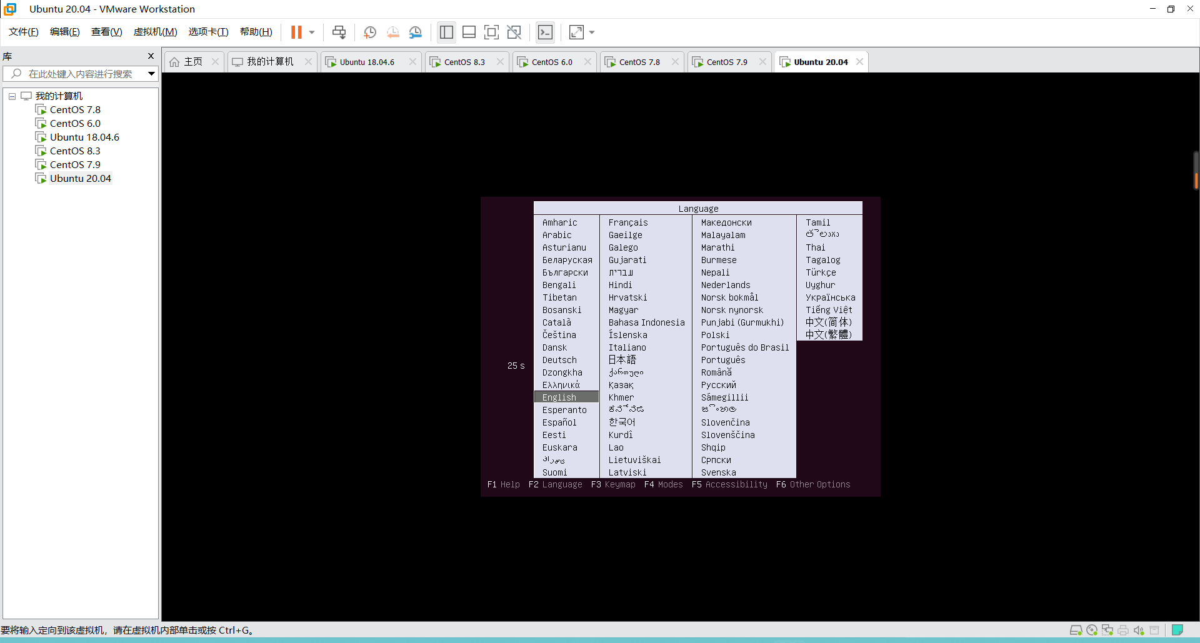
Task: Revert the VM to its previous snapshot
Action: click(x=392, y=32)
